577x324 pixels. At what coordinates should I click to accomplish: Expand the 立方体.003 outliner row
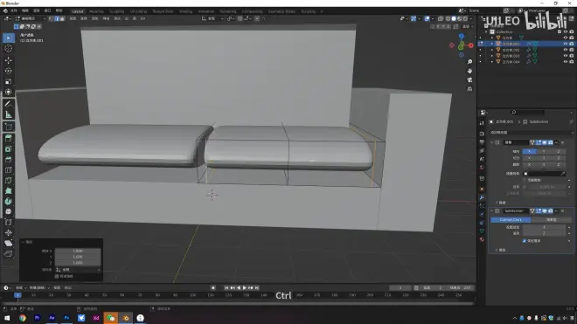pyautogui.click(x=492, y=56)
